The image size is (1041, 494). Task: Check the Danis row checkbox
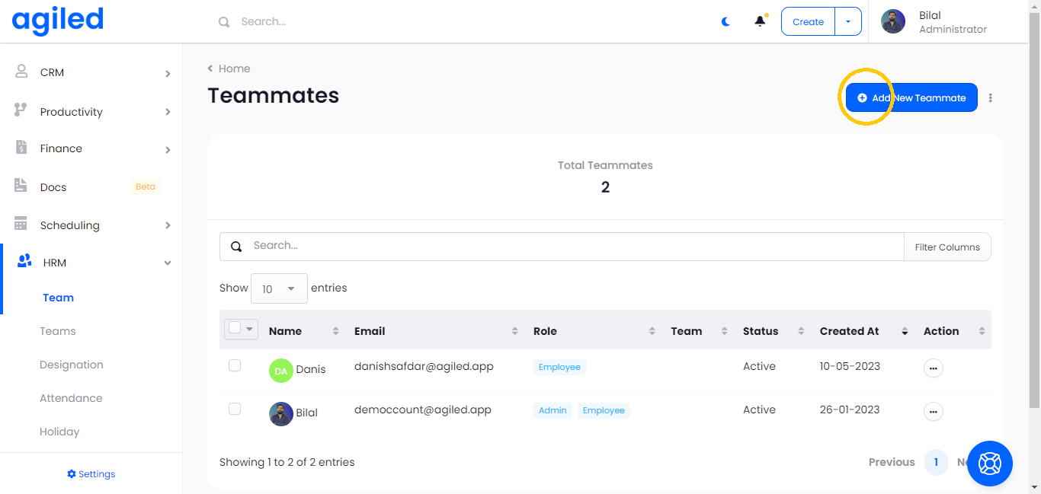235,366
